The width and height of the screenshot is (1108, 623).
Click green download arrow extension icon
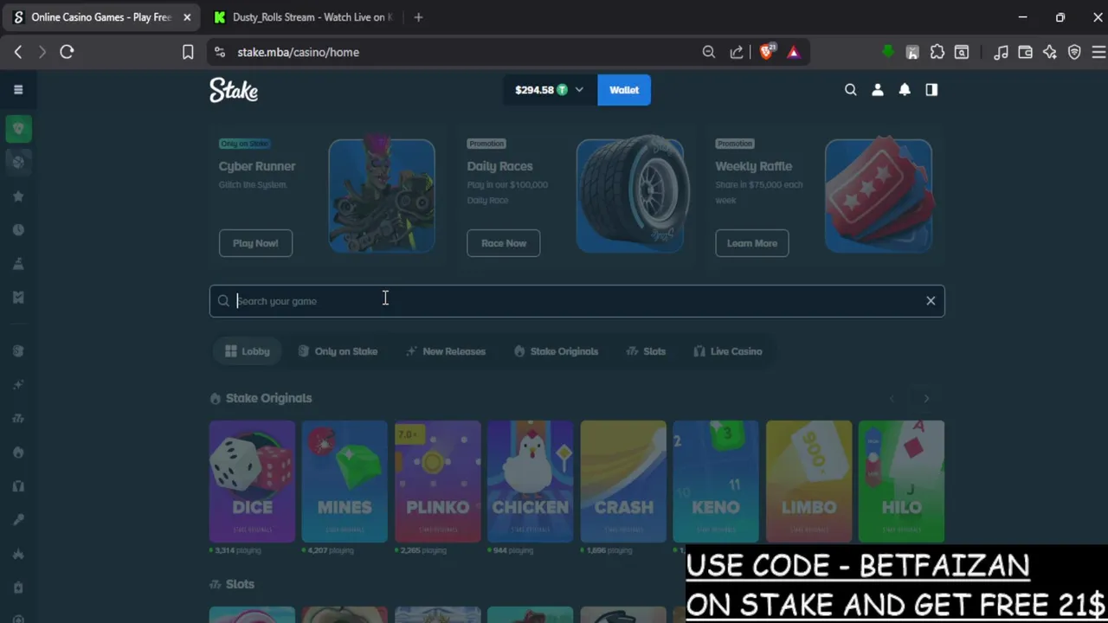coord(888,52)
